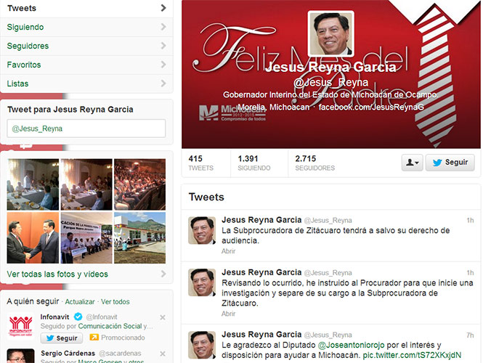
Task: Click Abrir under audiencia tweet
Action: click(x=228, y=251)
